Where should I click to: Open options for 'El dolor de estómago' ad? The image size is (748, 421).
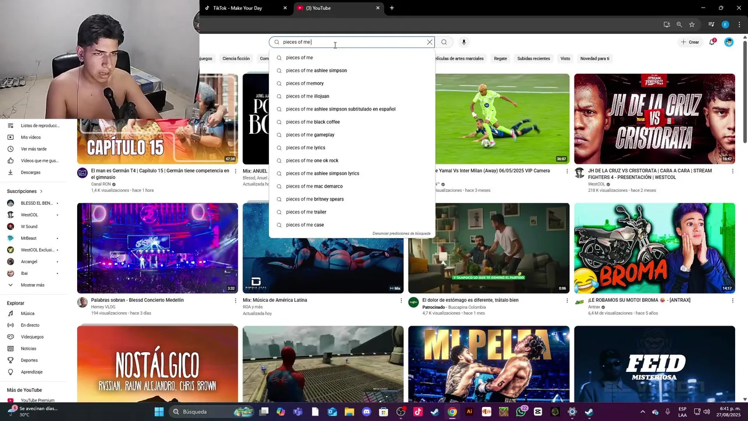(567, 301)
